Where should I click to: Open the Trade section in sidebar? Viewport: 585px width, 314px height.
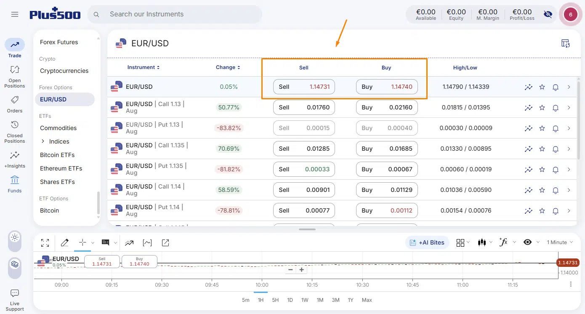coord(15,48)
